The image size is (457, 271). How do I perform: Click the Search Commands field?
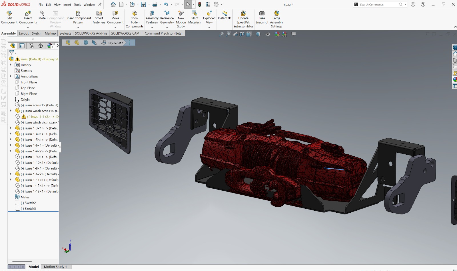[379, 5]
